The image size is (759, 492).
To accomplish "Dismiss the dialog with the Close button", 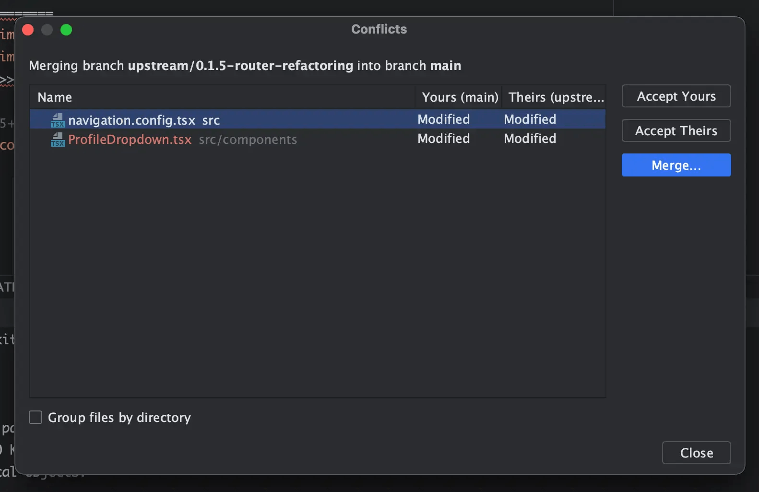I will (x=696, y=453).
